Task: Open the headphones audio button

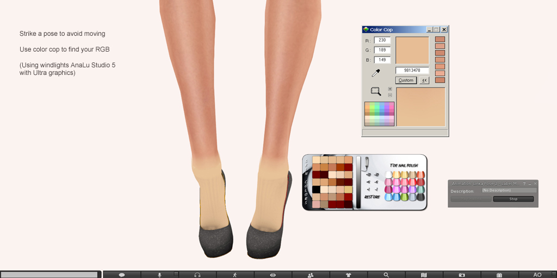Action: tap(197, 275)
